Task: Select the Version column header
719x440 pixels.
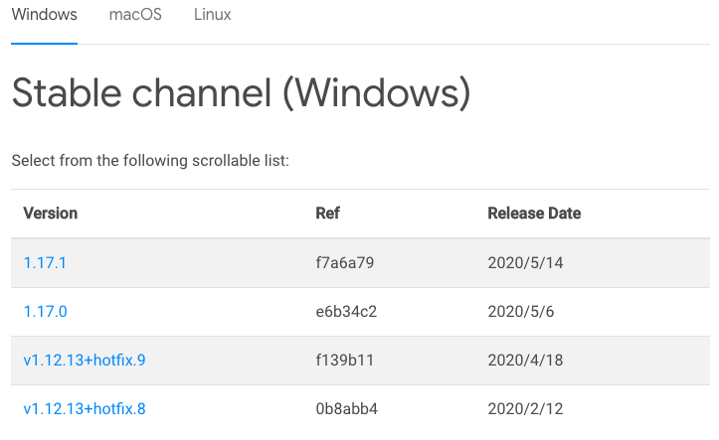Action: point(51,214)
